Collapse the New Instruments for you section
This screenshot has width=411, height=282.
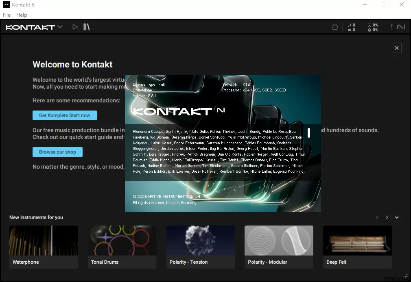397,217
